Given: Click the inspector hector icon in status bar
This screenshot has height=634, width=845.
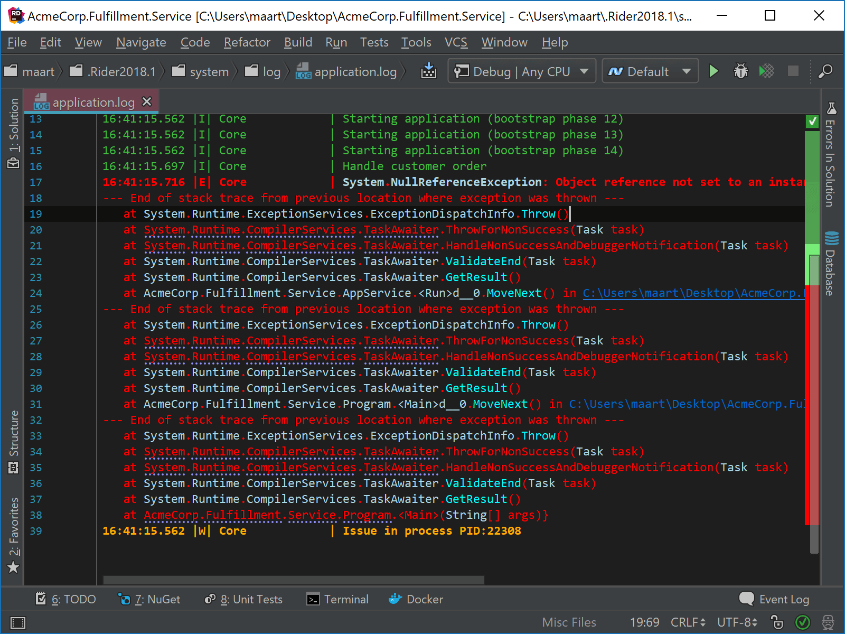Looking at the screenshot, I should pos(828,622).
